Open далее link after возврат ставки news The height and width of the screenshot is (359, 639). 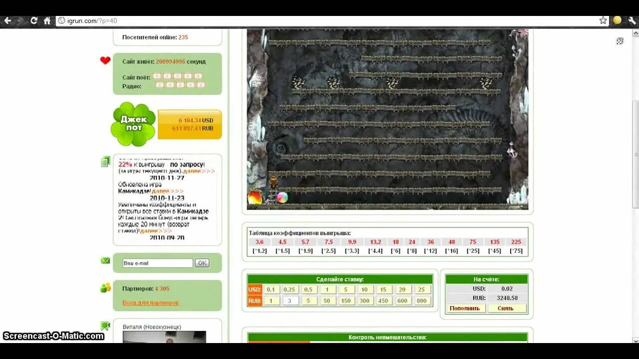156,231
